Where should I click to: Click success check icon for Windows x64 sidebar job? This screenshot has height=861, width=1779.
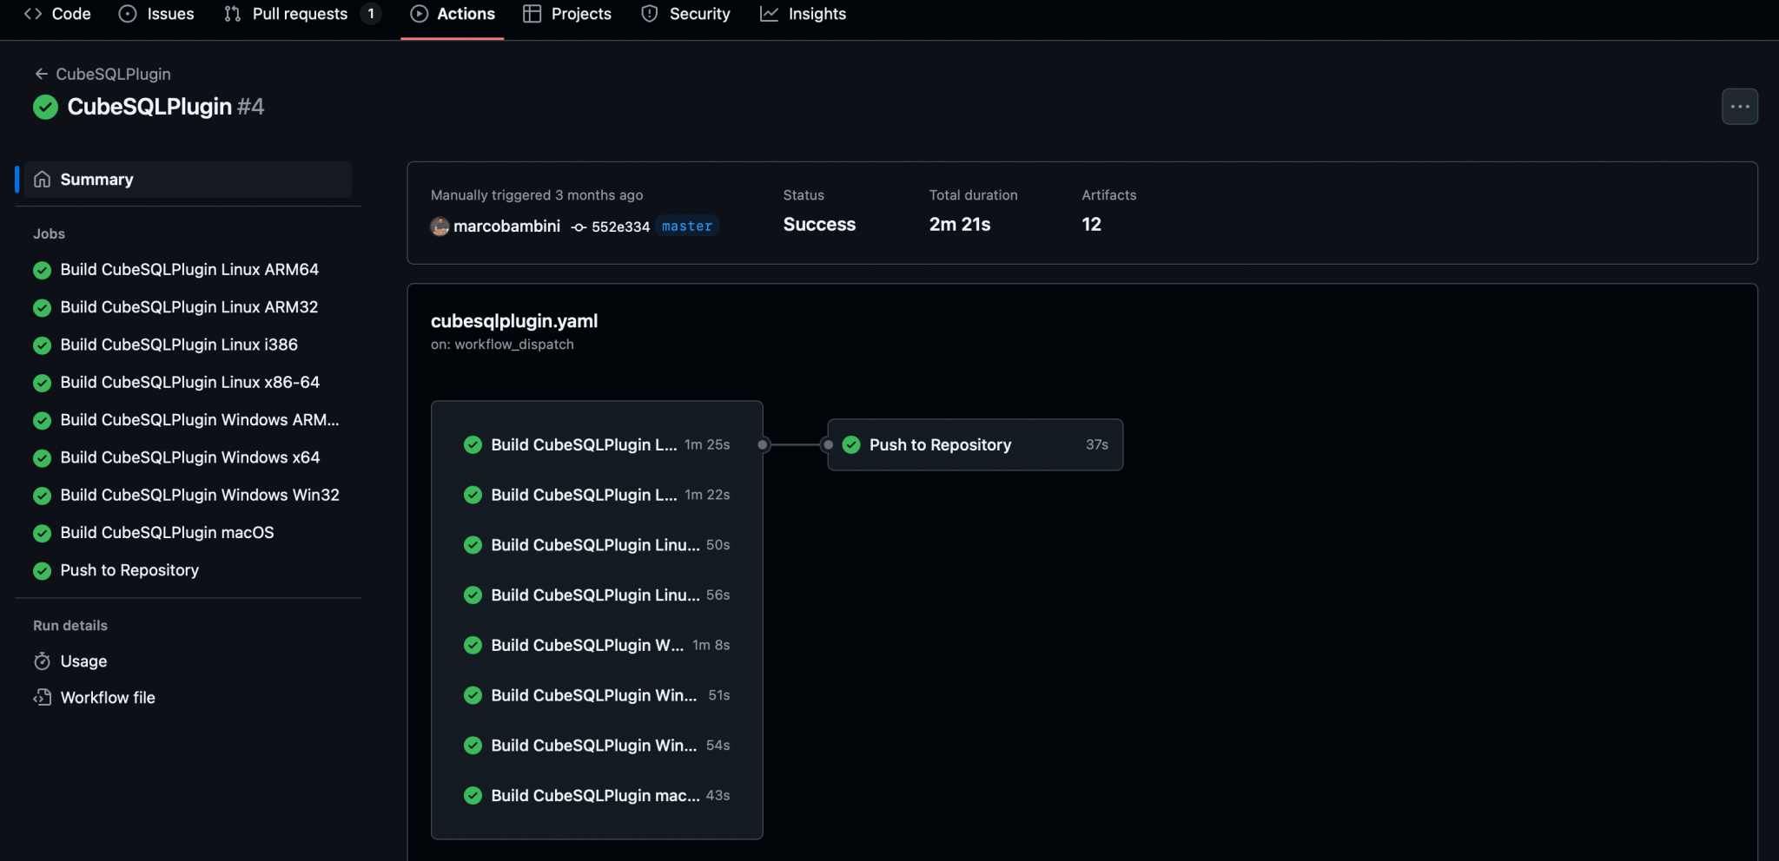42,458
